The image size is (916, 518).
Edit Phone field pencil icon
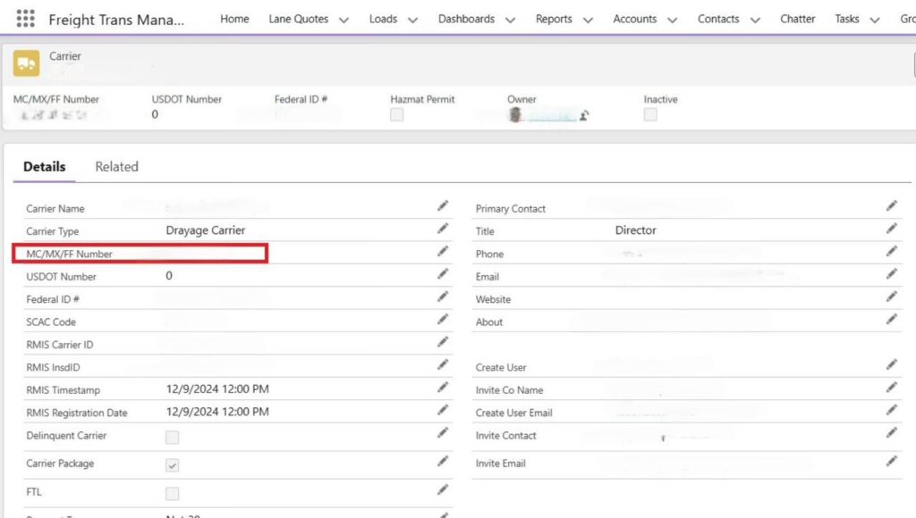pos(892,252)
